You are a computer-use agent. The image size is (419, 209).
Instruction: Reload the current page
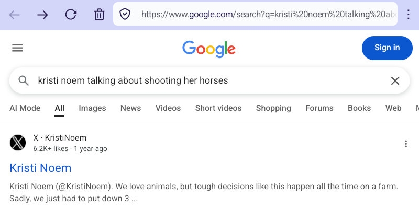pyautogui.click(x=71, y=15)
